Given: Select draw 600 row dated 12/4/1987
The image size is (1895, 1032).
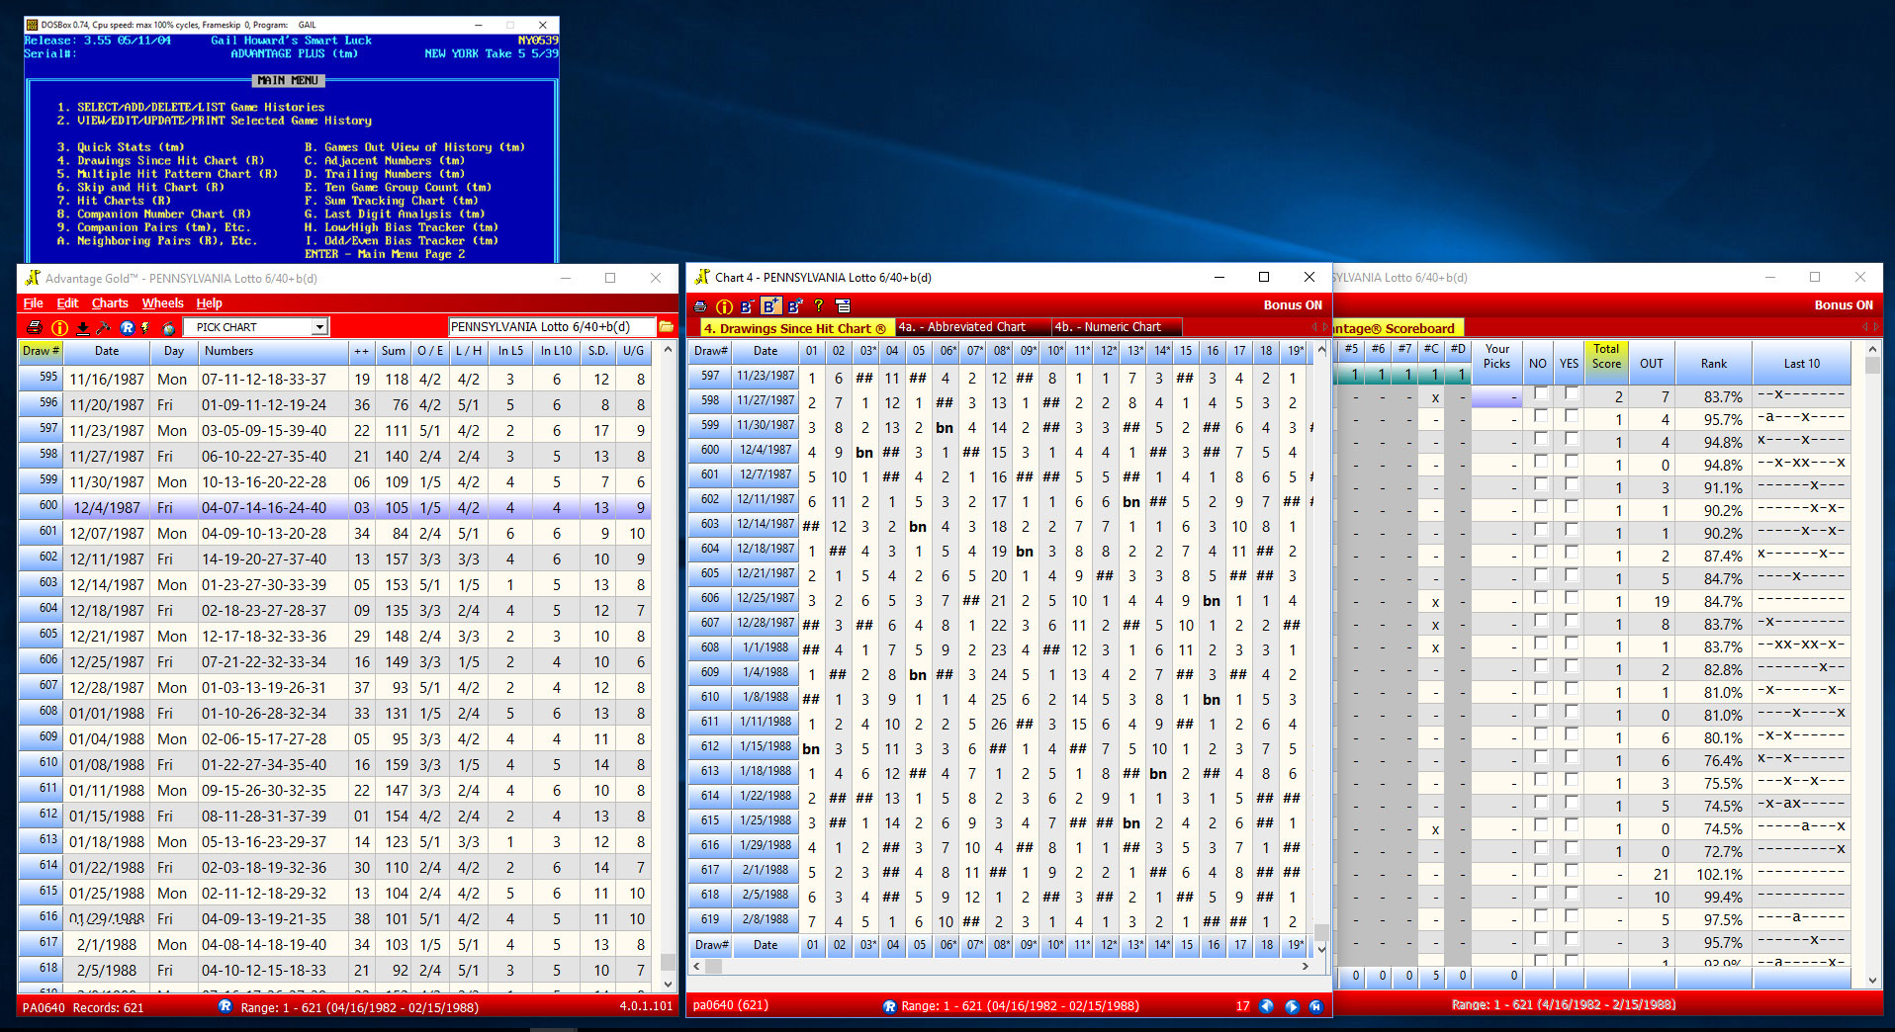Looking at the screenshot, I should tap(334, 507).
